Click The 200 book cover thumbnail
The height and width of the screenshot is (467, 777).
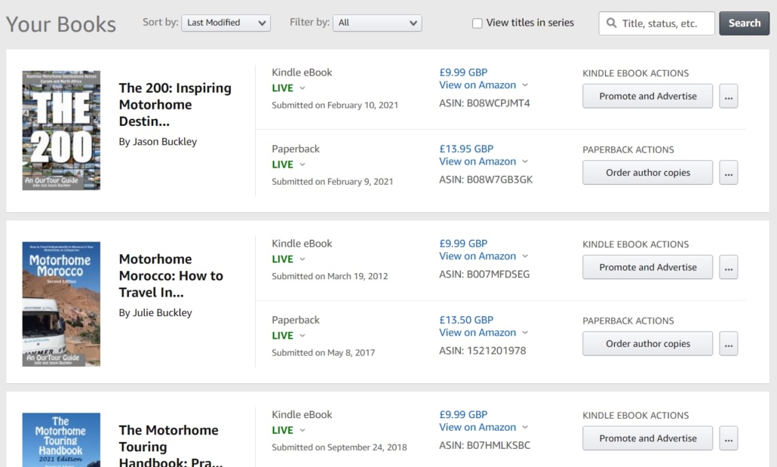click(61, 130)
